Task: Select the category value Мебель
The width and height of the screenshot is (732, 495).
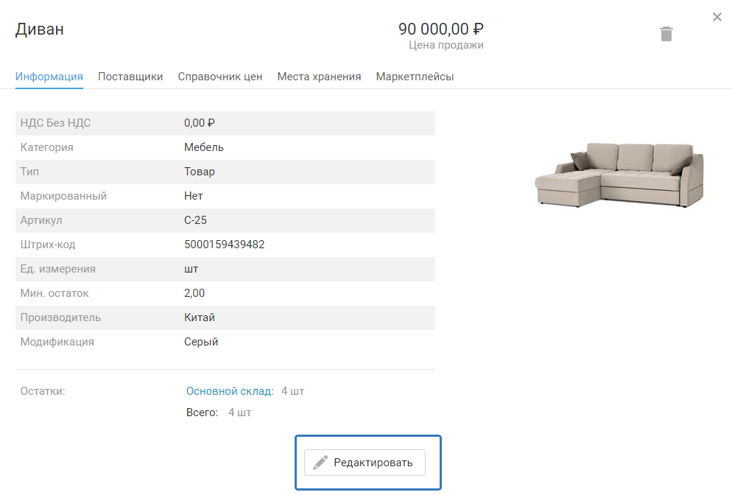Action: coord(203,147)
